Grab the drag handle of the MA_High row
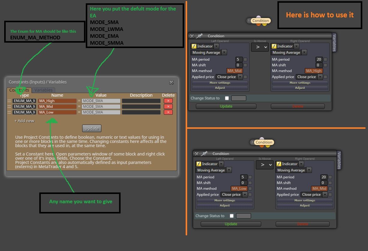 [9, 101]
